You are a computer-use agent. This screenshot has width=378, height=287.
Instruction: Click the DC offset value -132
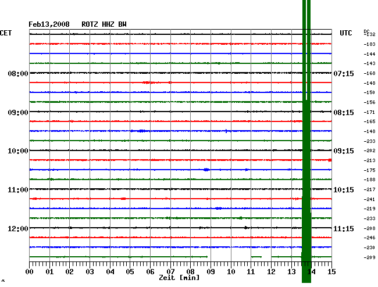[x=370, y=34]
